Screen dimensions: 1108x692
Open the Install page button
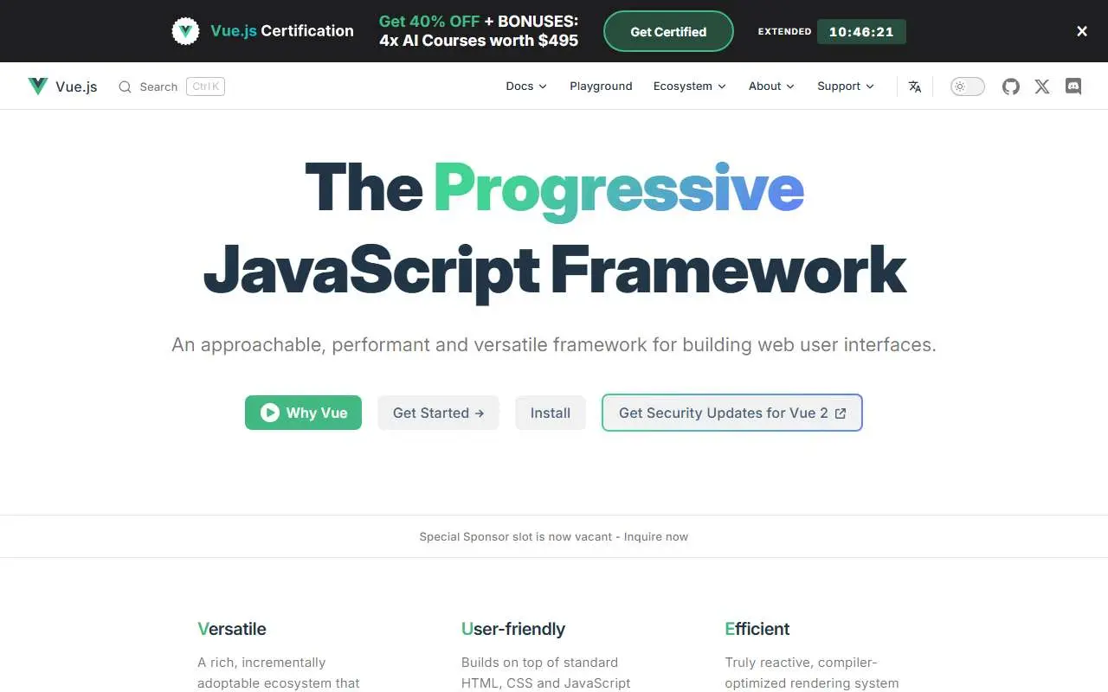pyautogui.click(x=551, y=413)
